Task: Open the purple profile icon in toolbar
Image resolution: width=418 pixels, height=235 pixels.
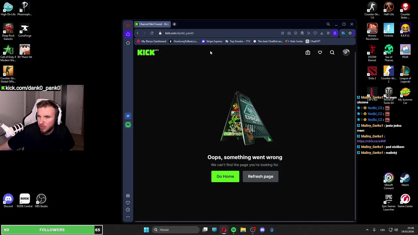Action: point(335,33)
